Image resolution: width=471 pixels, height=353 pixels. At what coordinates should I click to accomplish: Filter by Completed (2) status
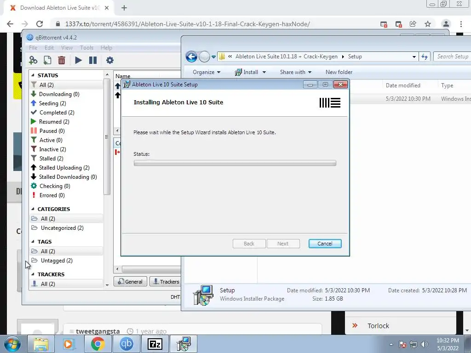coord(57,113)
